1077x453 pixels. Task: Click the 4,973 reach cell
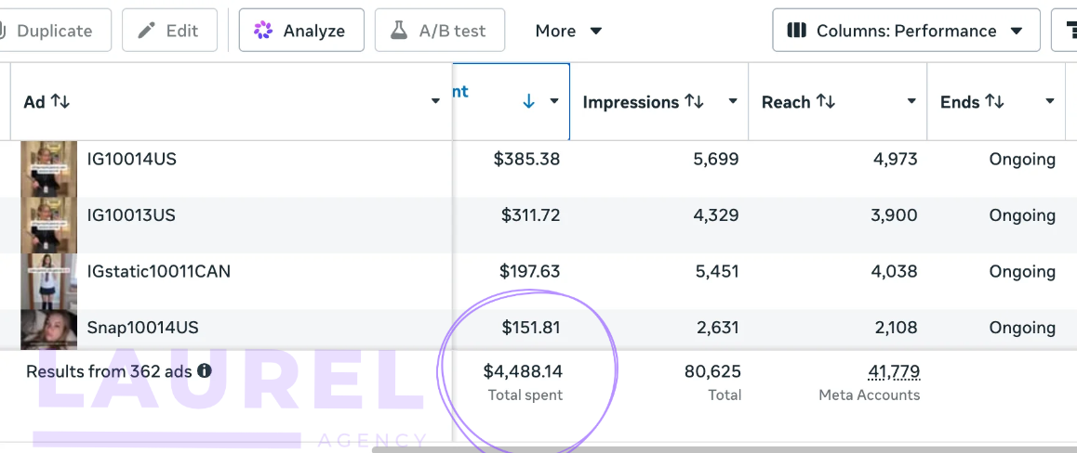pos(895,160)
